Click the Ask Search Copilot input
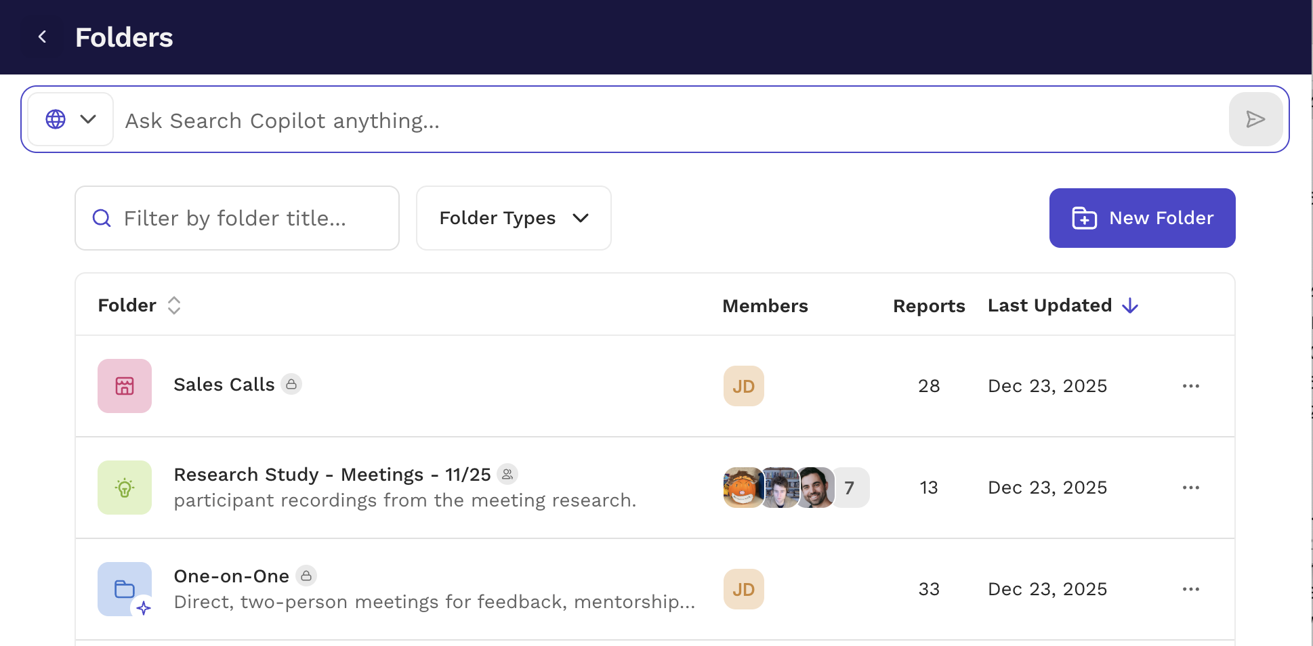This screenshot has width=1313, height=646. click(671, 121)
